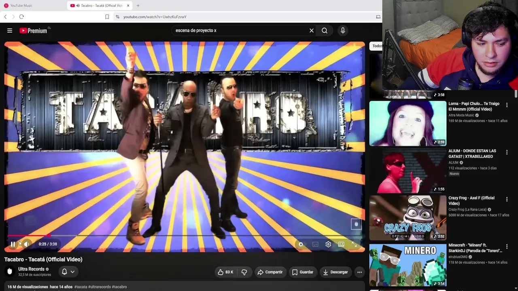The width and height of the screenshot is (518, 291).
Task: Switch the player to theater mode
Action: 341,244
